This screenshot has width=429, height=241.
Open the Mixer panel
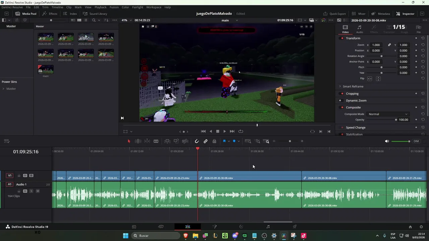[x=359, y=14]
